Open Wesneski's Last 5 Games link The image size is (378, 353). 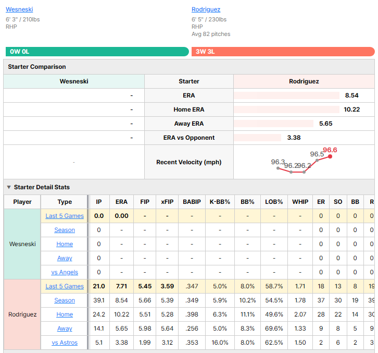coord(65,216)
